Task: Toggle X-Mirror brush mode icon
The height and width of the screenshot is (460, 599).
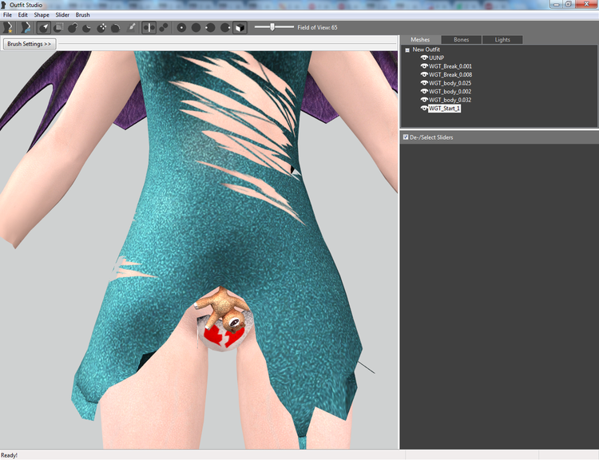Action: pos(149,27)
